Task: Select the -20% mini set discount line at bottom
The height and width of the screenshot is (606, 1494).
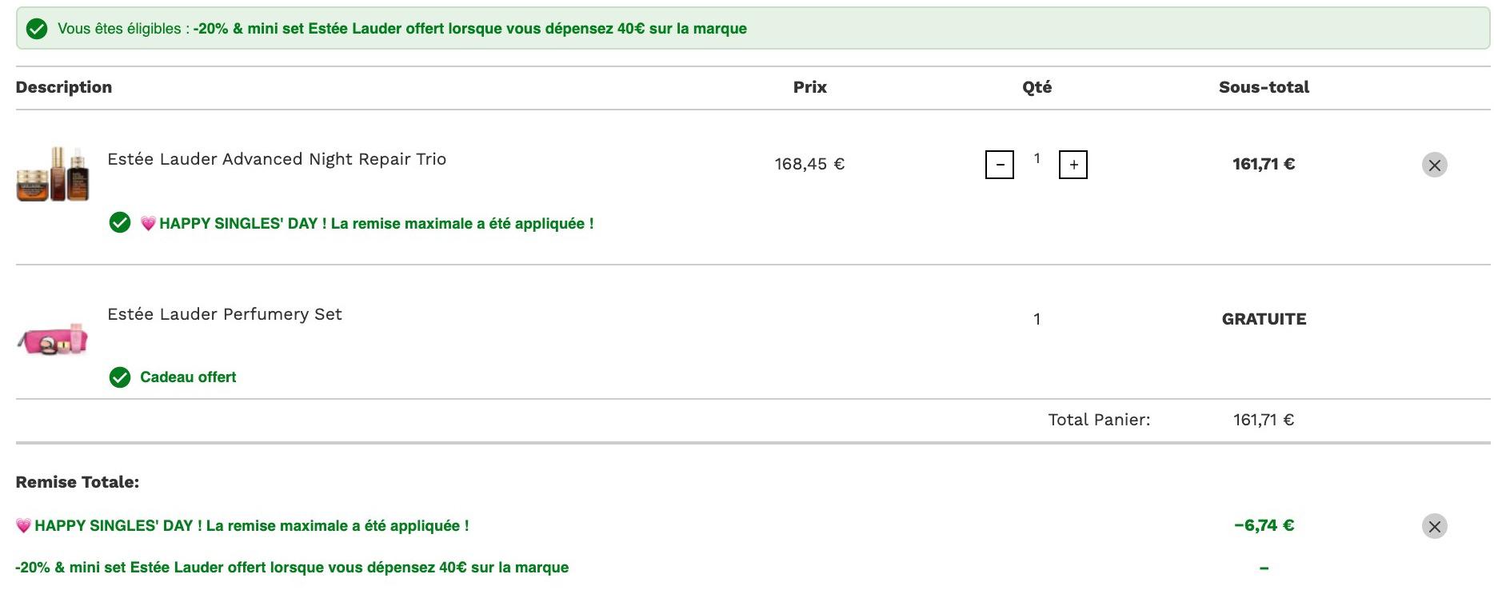Action: (x=292, y=568)
